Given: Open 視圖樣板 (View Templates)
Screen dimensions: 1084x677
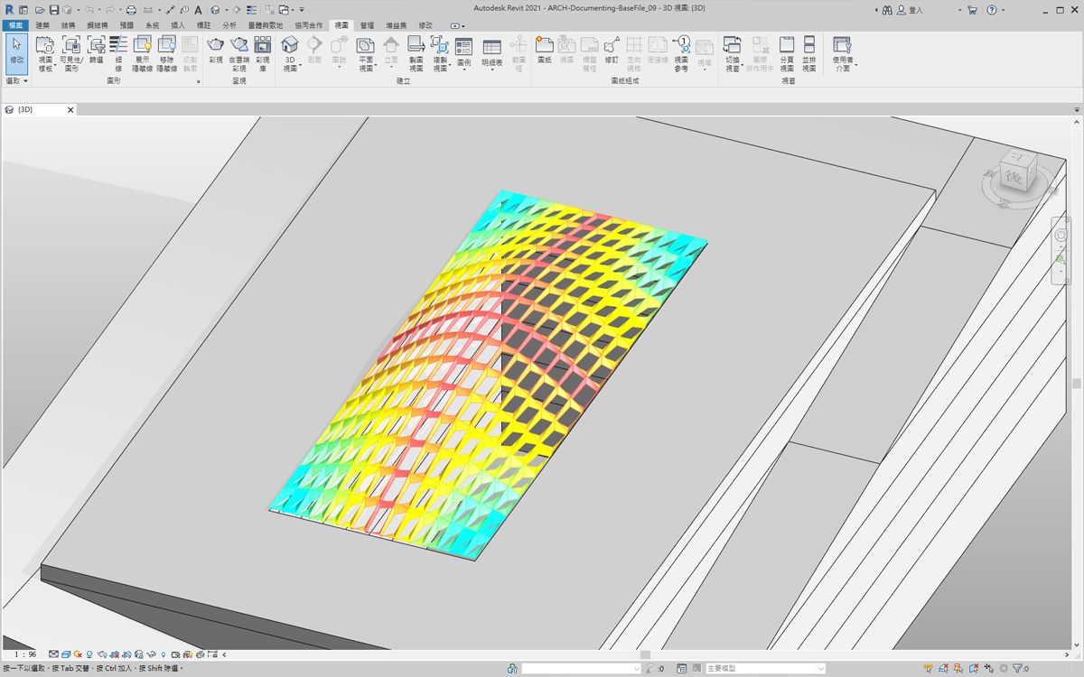Looking at the screenshot, I should click(x=45, y=54).
